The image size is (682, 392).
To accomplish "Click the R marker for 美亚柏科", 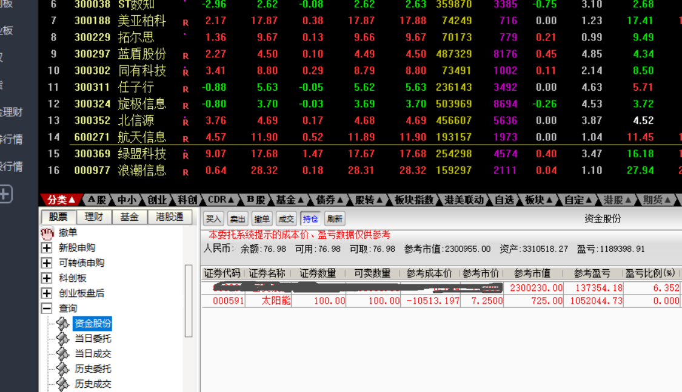I will (186, 22).
